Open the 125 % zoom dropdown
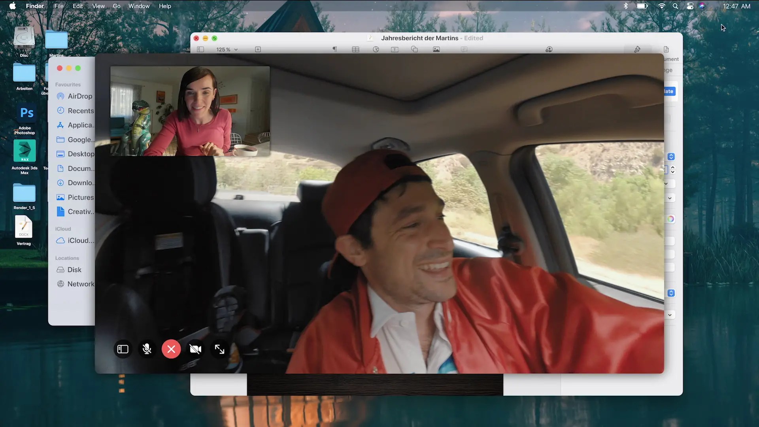This screenshot has width=759, height=427. pos(227,49)
